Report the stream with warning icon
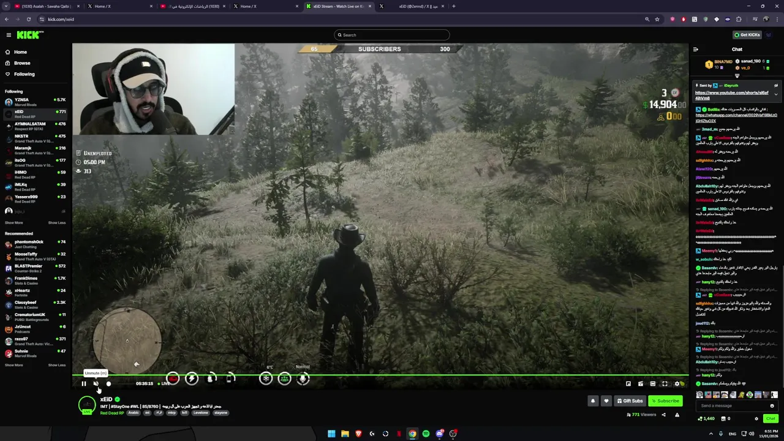 point(677,415)
